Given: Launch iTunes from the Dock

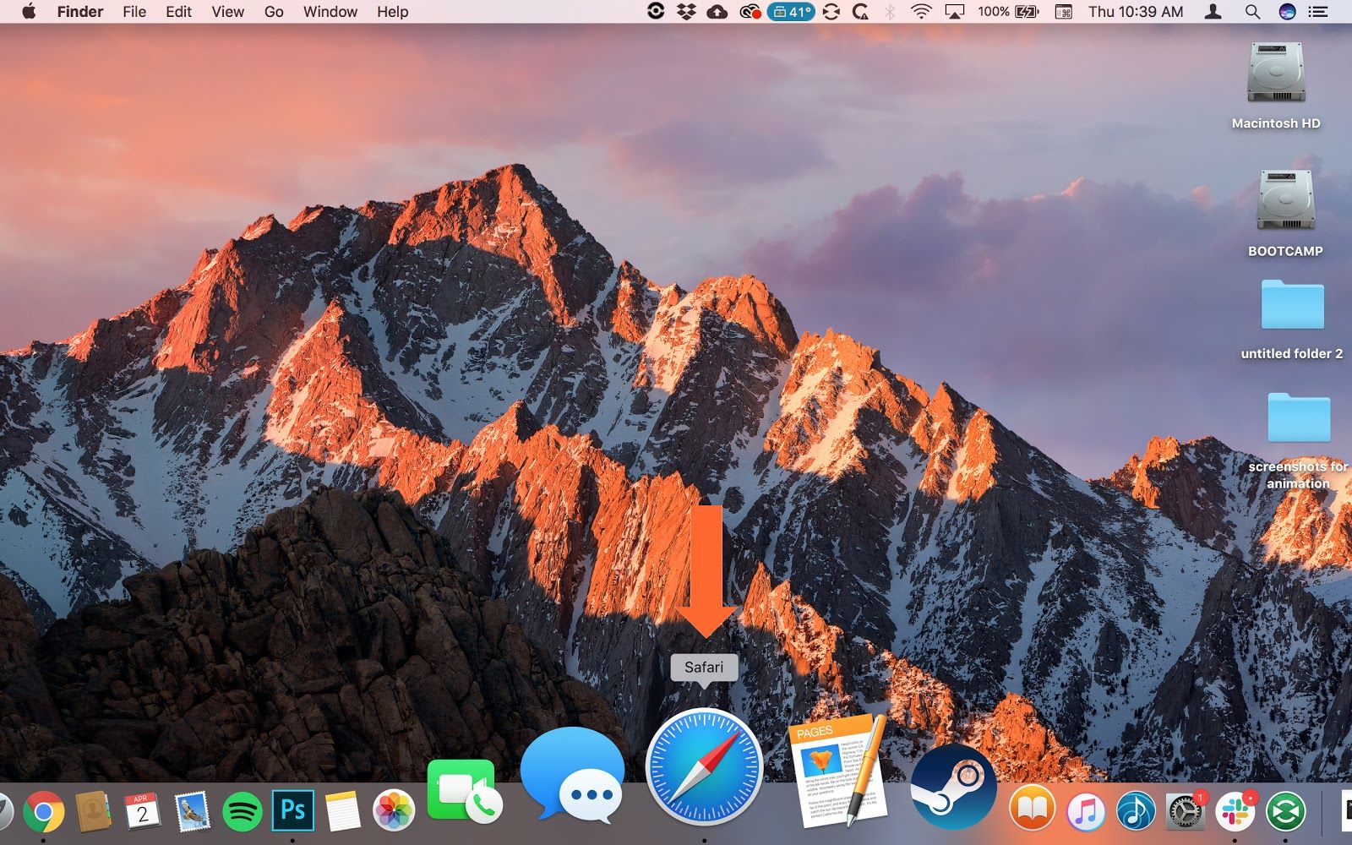Looking at the screenshot, I should tap(1086, 813).
